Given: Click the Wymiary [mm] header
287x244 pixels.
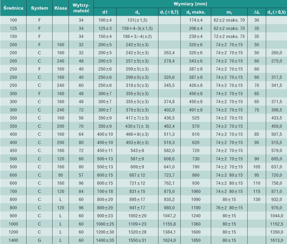Looking at the screenshot, I should (190, 4).
